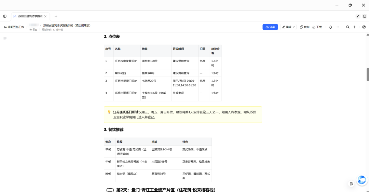The width and height of the screenshot is (369, 192).
Task: Click the blue 分享 share button
Action: [x=270, y=27]
